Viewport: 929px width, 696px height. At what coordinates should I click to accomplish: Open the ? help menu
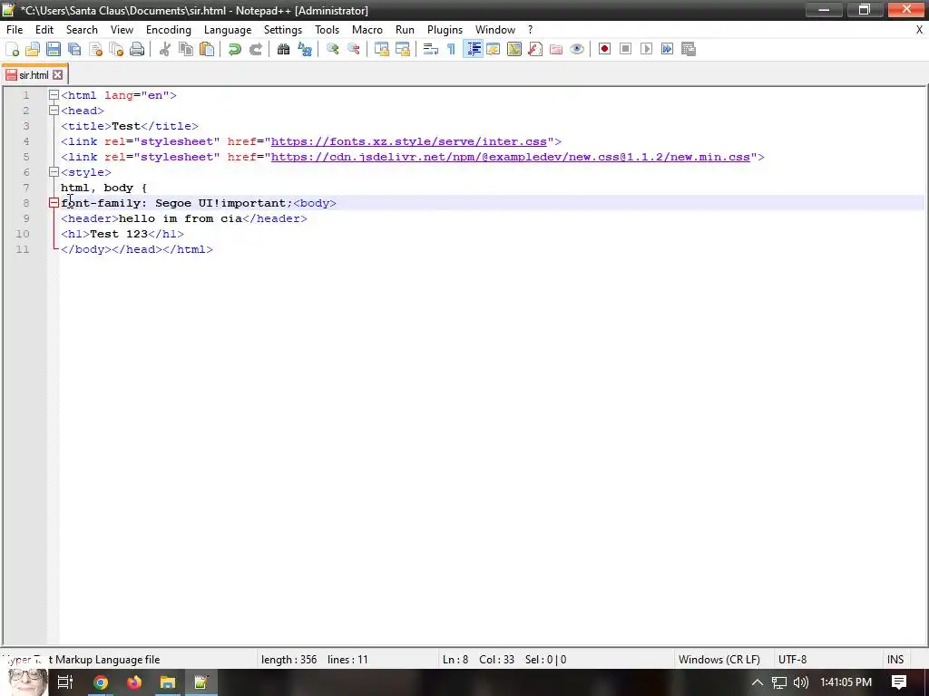point(530,30)
